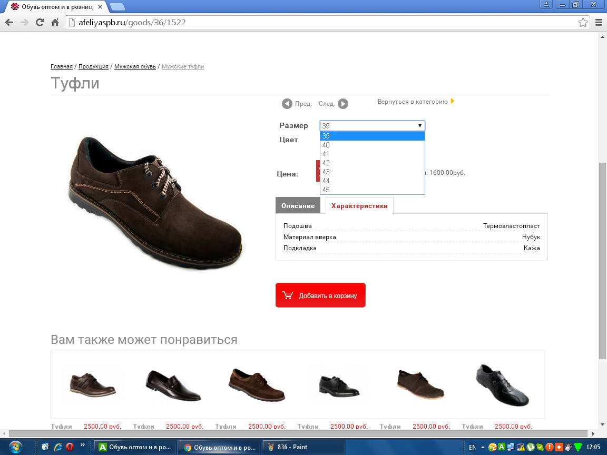
Task: Select size 44 in the dropdown list
Action: pyautogui.click(x=373, y=181)
